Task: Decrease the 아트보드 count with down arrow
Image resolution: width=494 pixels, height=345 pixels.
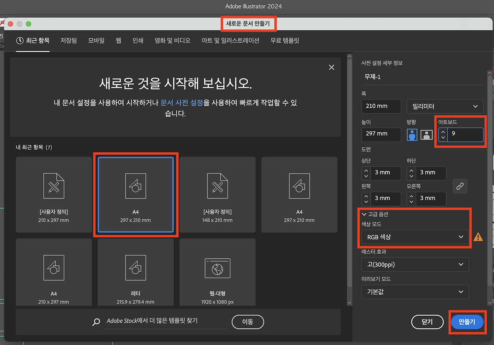Action: 443,138
